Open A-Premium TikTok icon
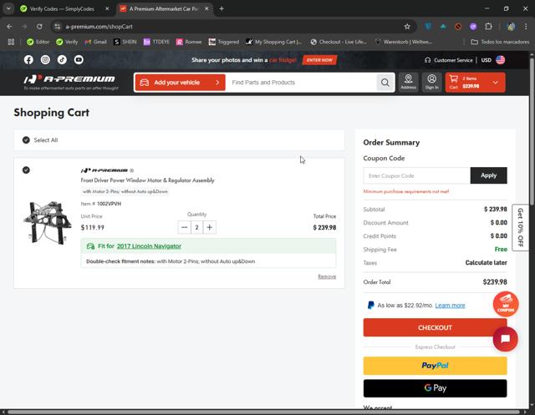The image size is (535, 415). [62, 60]
